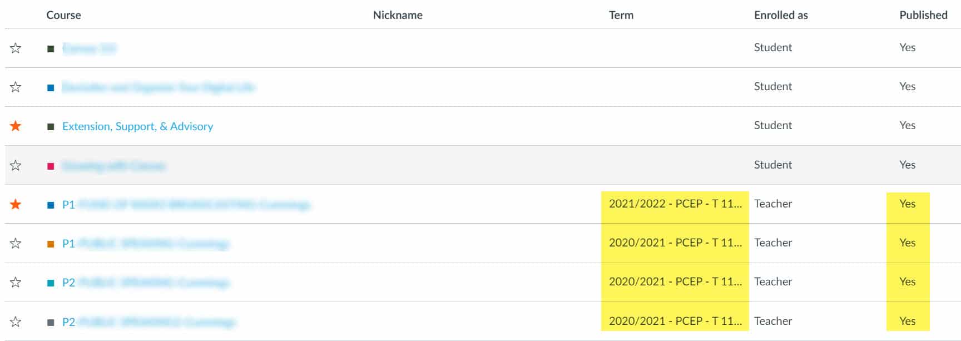Click the Enrolled as column header
Screen dimensions: 961x341
point(780,15)
